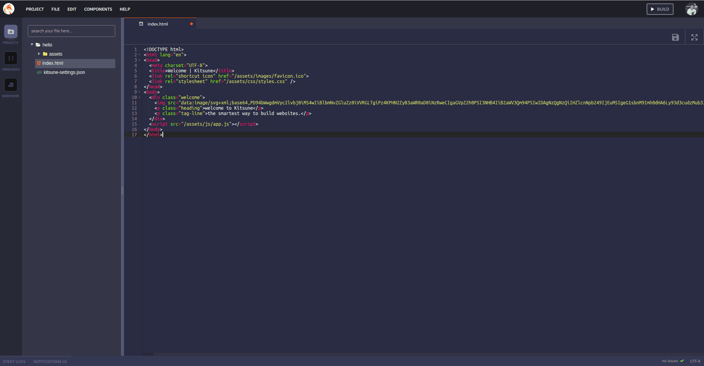Screen dimensions: 704x366
Task: Collapse the html tag fold arrow on line 2
Action: point(139,54)
